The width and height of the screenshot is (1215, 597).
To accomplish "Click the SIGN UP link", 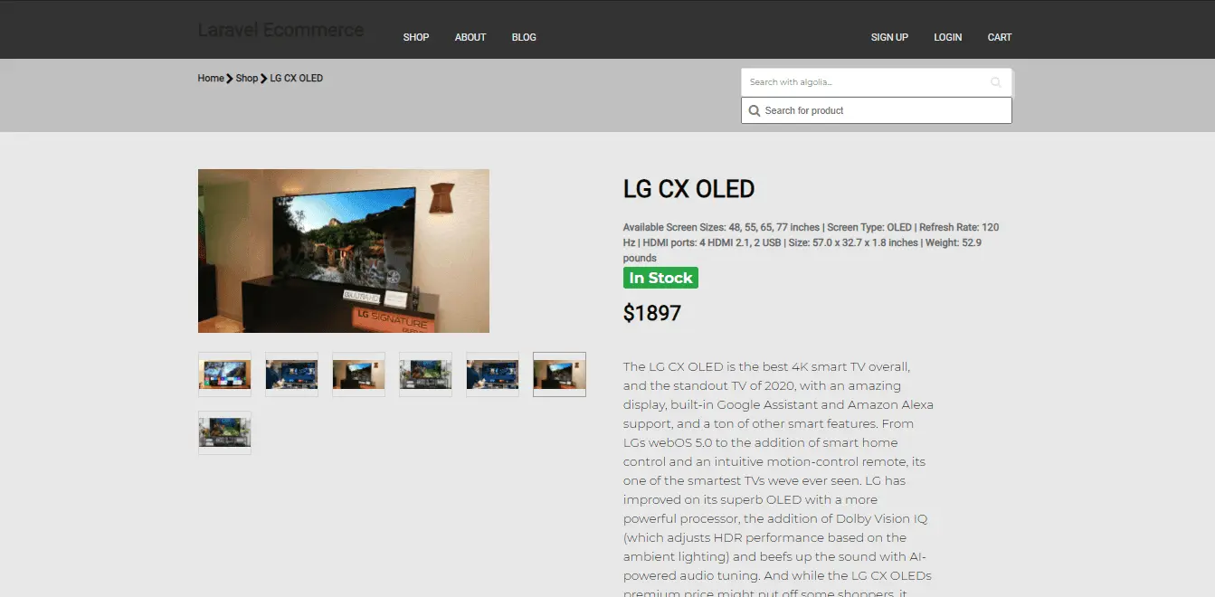I will click(889, 37).
